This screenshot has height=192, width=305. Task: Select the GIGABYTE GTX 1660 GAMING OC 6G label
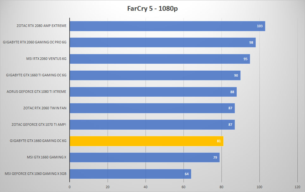(38, 141)
